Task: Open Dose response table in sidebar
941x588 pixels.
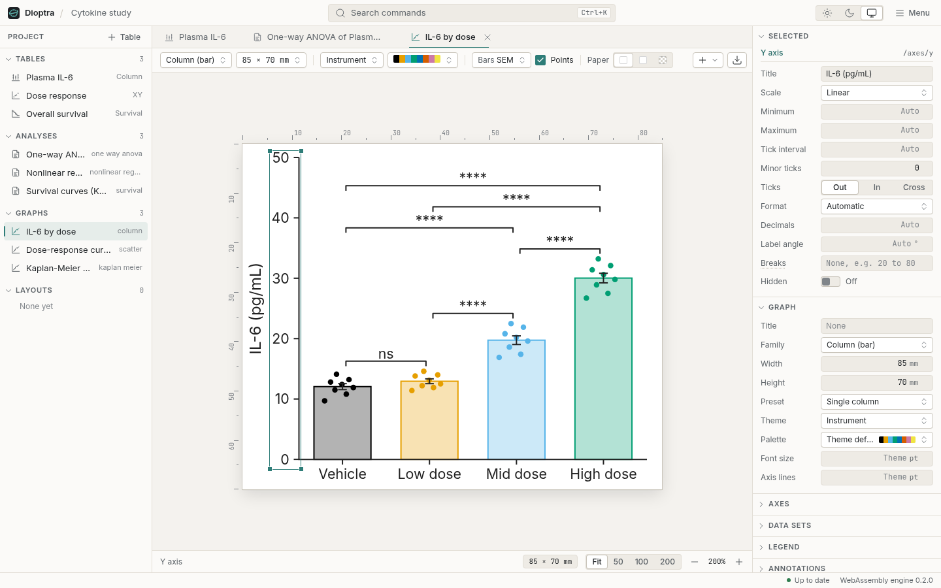Action: (x=76, y=95)
